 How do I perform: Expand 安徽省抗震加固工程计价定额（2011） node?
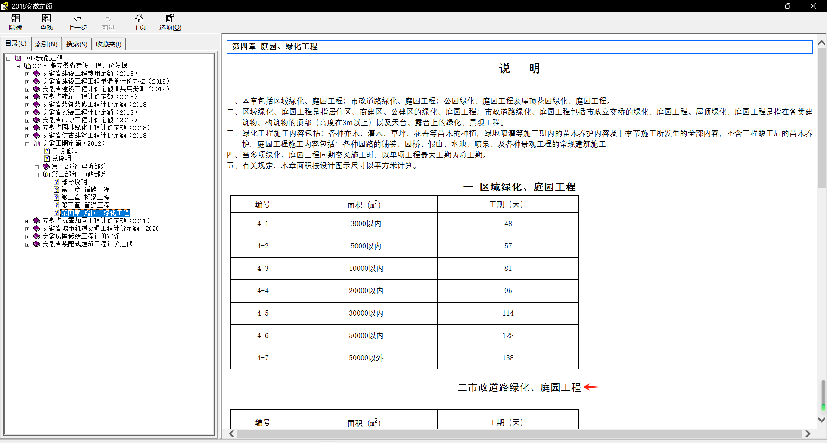click(27, 221)
